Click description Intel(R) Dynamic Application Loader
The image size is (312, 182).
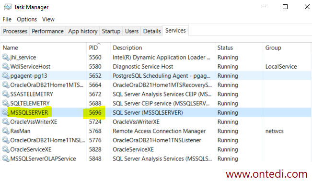coord(162,58)
